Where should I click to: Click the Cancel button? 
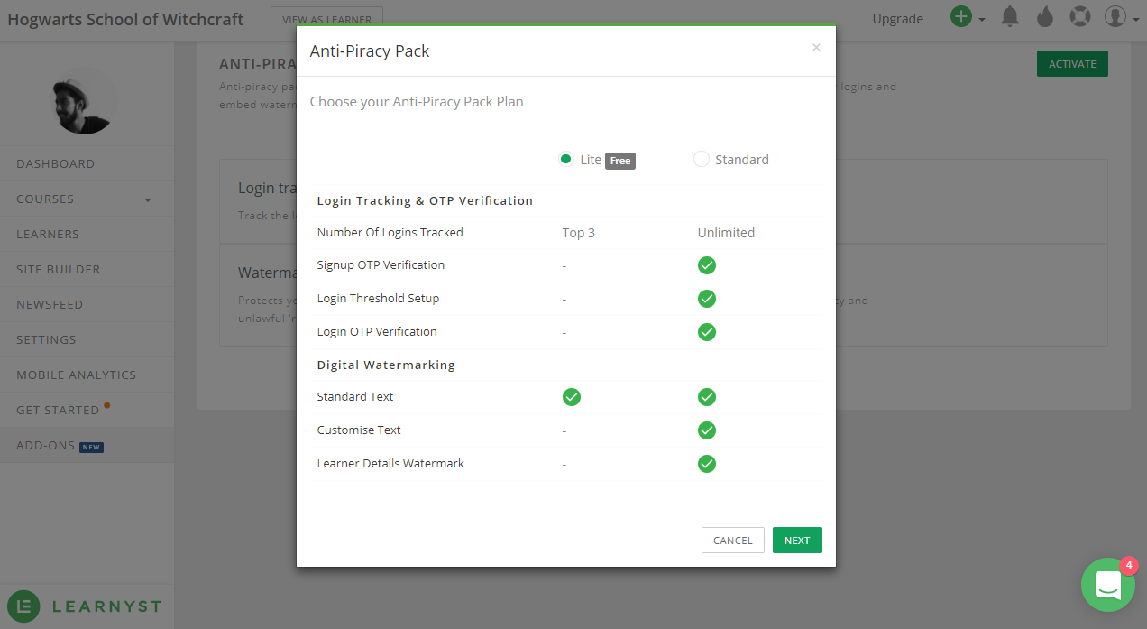732,540
